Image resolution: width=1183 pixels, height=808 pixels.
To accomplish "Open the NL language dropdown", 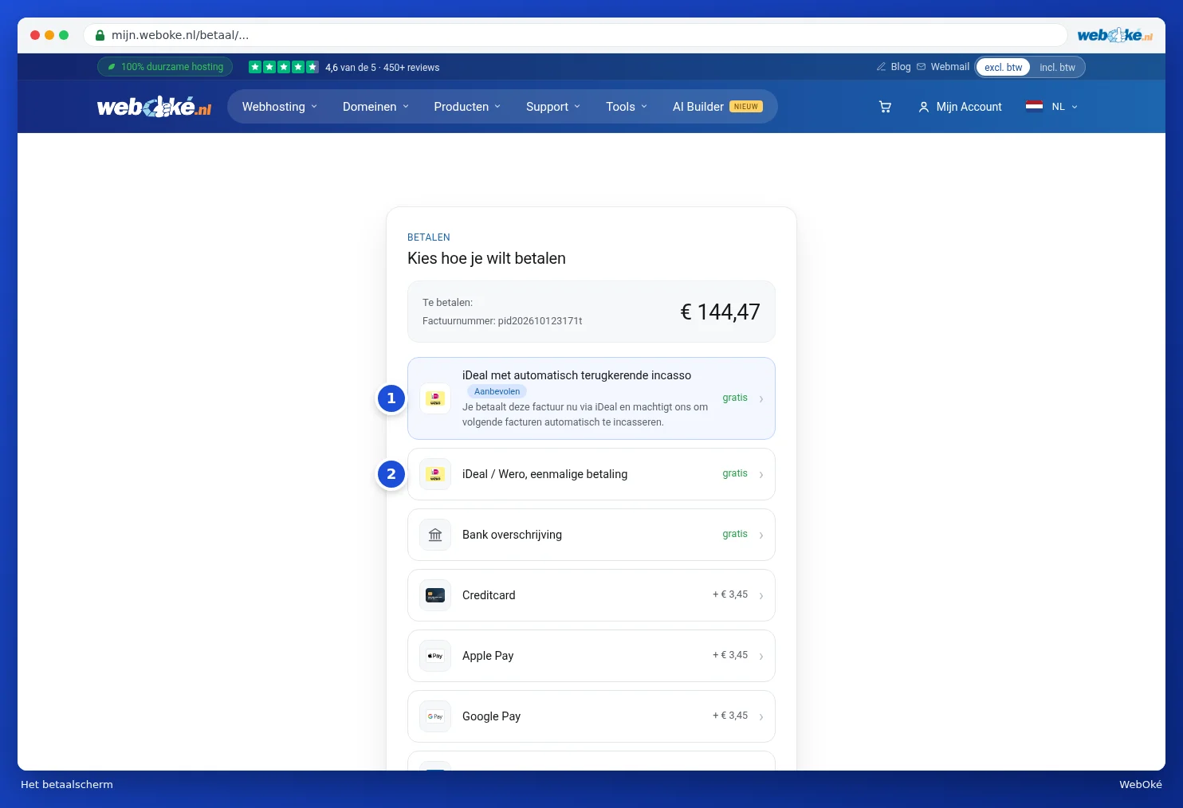I will coord(1064,107).
